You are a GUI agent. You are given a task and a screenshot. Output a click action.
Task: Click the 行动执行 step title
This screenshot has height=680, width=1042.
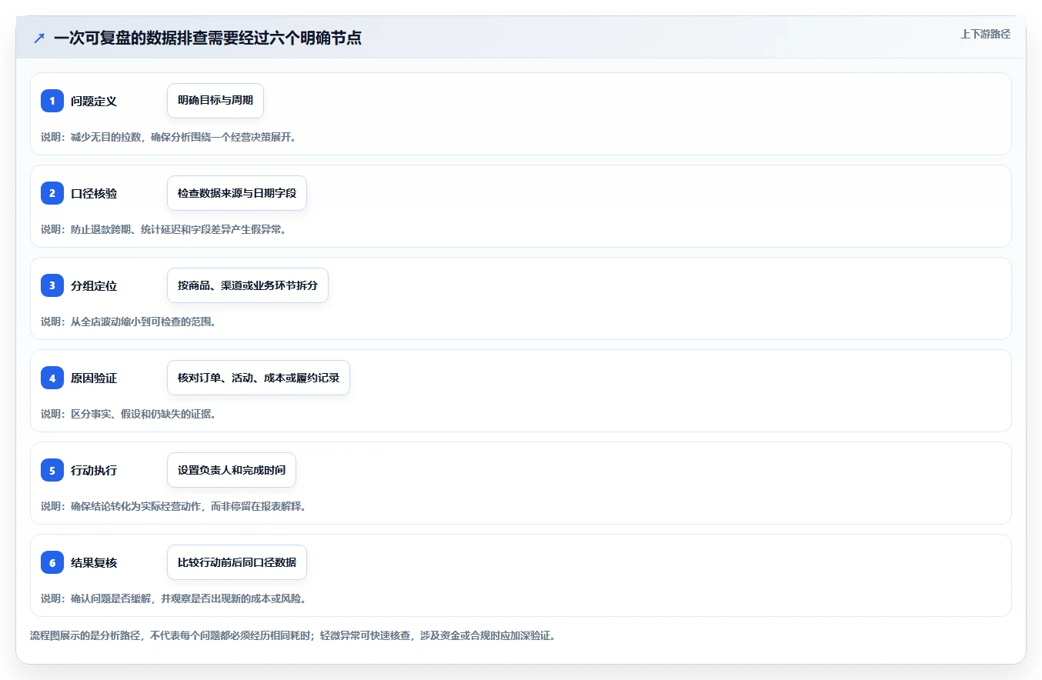pos(94,470)
